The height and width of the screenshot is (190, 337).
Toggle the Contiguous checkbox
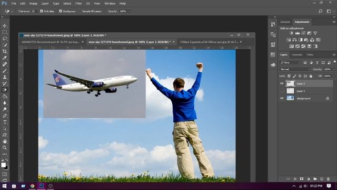[x=61, y=11]
